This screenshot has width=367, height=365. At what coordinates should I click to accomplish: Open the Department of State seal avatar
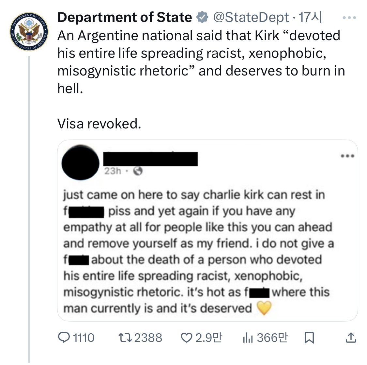coord(29,32)
